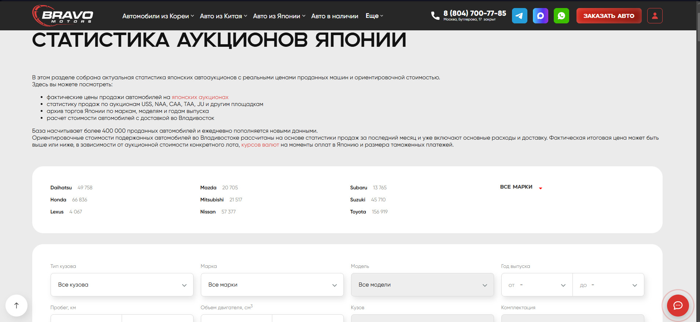Image resolution: width=700 pixels, height=322 pixels.
Task: Open the Max messenger icon
Action: click(540, 16)
